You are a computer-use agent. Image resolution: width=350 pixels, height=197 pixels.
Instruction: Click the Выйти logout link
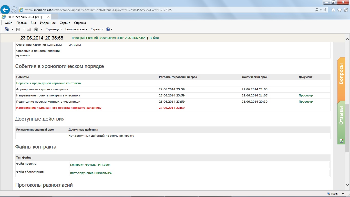pos(154,38)
